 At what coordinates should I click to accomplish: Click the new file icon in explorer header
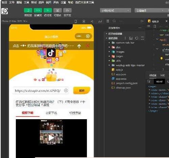tap(131, 38)
